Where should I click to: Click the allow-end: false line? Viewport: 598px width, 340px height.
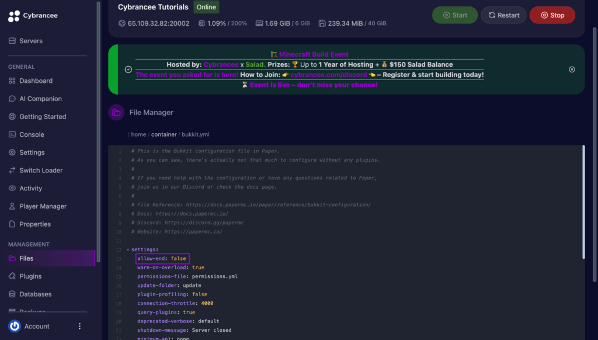[x=162, y=259]
